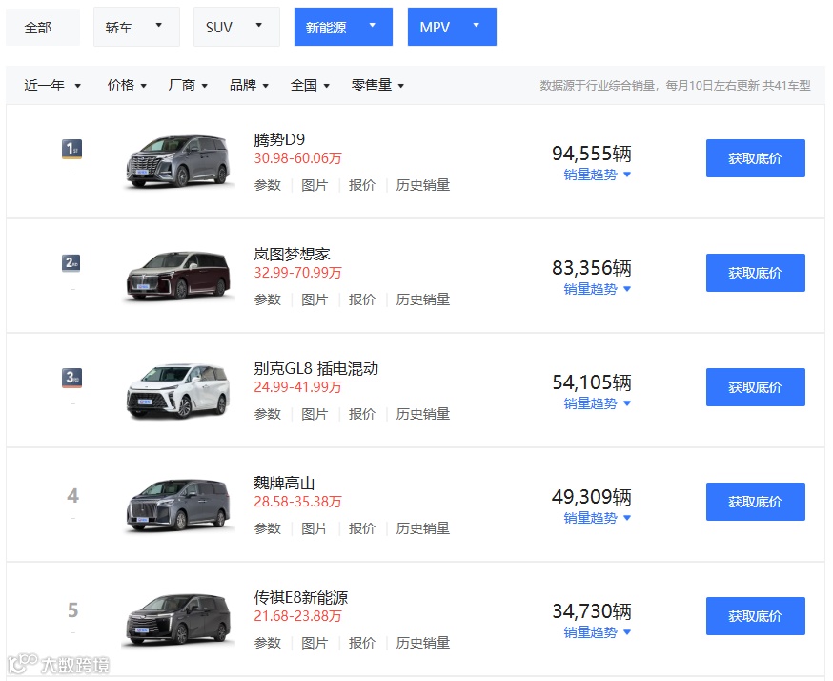View 历史销量 for 岚图梦想家
833x681 pixels.
point(423,299)
